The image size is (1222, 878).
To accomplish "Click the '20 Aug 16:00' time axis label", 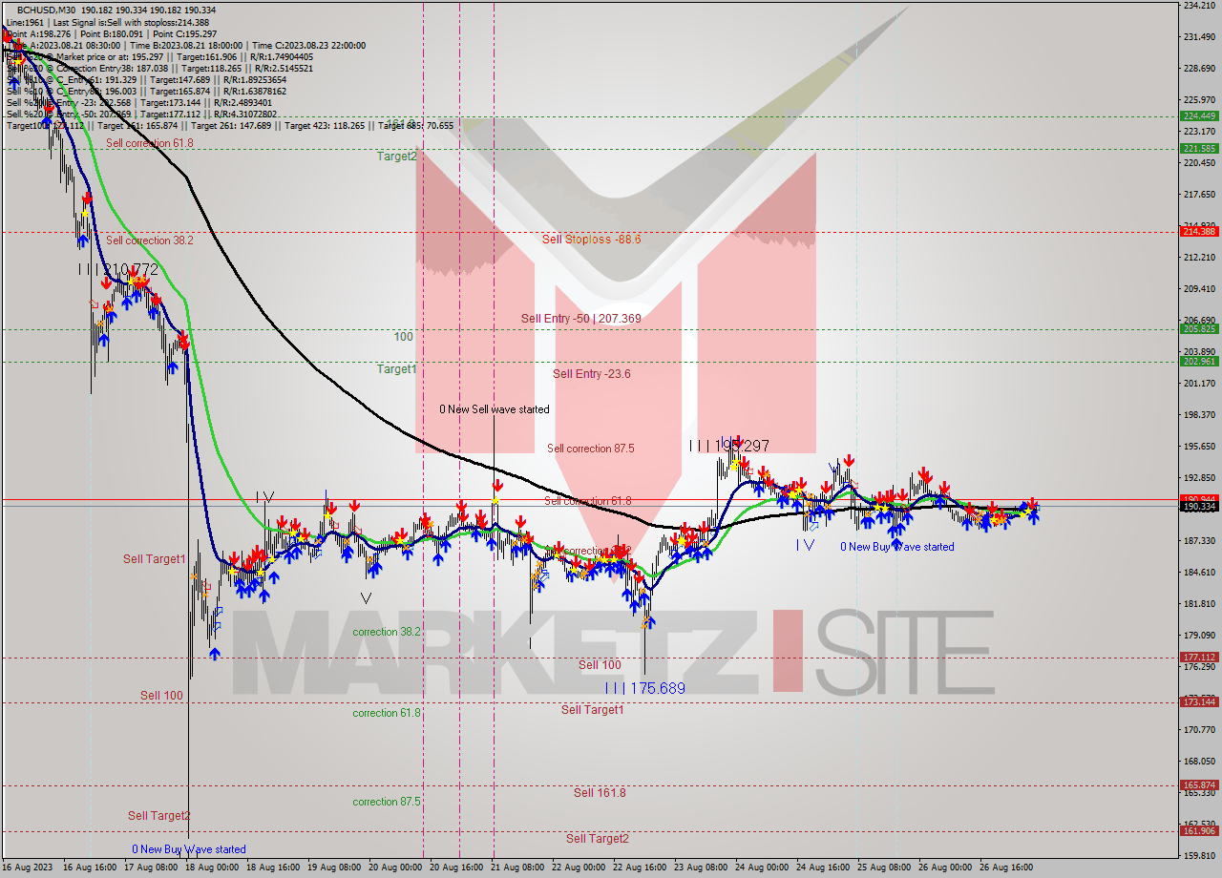I will (x=457, y=868).
